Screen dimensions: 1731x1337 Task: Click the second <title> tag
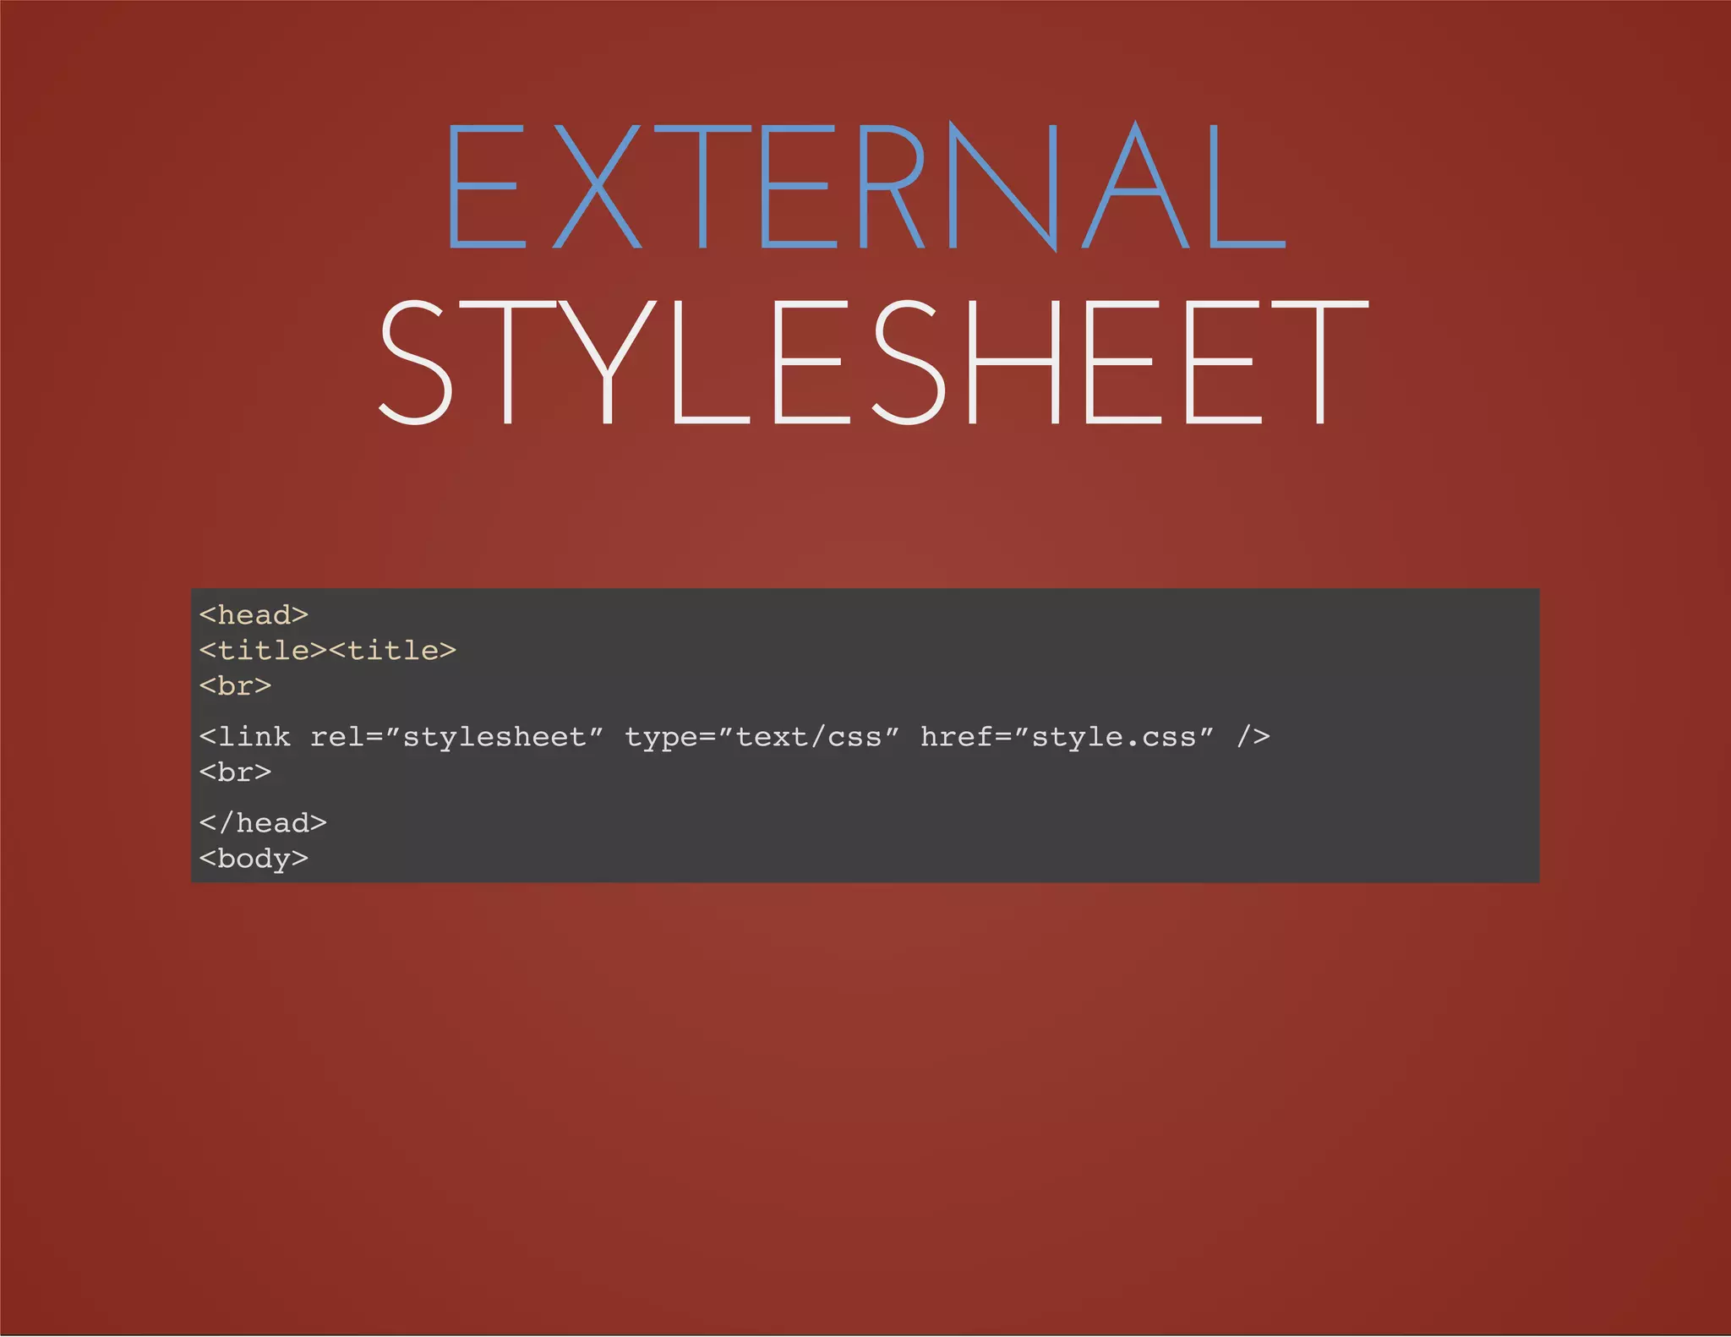392,651
